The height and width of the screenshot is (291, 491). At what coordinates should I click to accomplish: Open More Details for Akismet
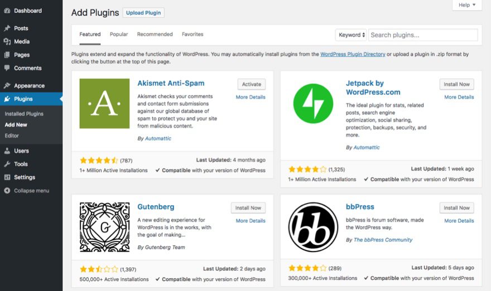(x=251, y=98)
